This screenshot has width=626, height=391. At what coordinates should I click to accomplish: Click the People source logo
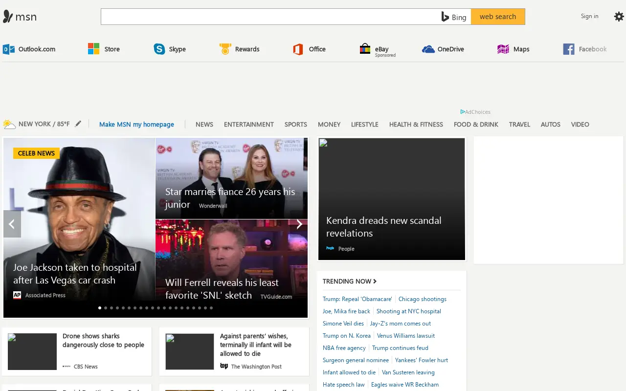(330, 248)
